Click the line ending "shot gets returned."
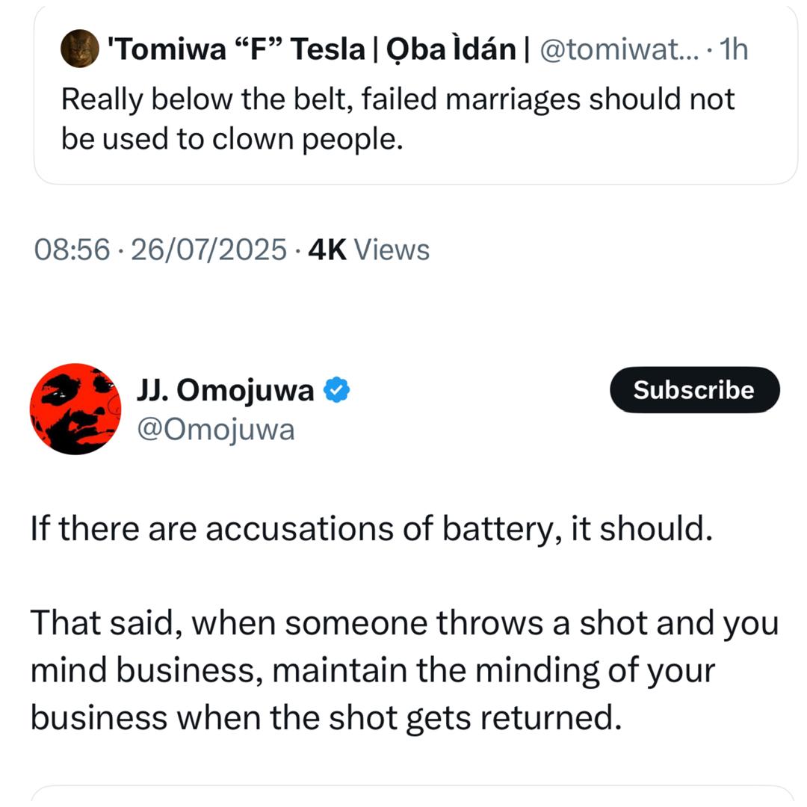Screen dimensions: 807x807 326,717
